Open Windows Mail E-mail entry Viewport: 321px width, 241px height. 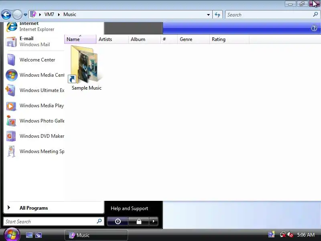pyautogui.click(x=35, y=41)
